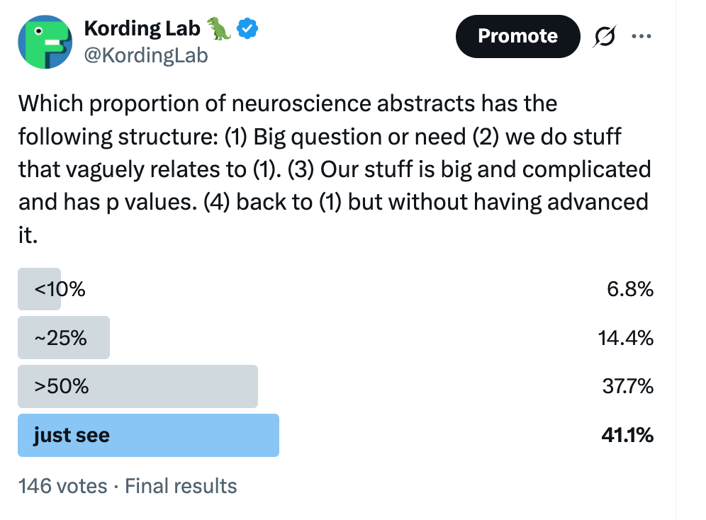Select the '>50%' poll option bar
Image resolution: width=706 pixels, height=520 pixels.
(138, 386)
